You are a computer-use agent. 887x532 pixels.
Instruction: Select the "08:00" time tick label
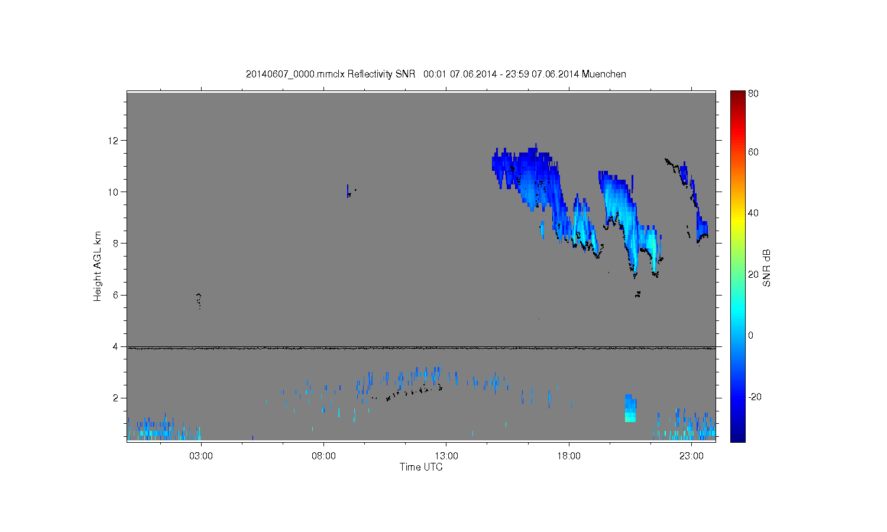(x=324, y=456)
